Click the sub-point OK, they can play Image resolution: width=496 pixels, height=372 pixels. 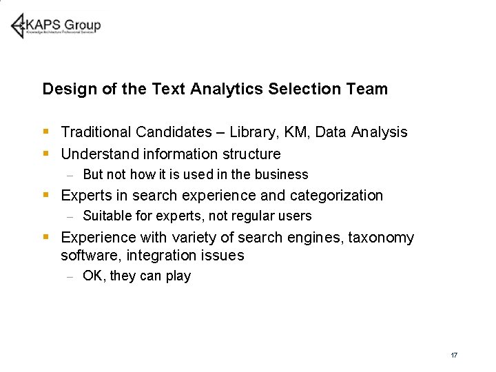[x=136, y=276]
